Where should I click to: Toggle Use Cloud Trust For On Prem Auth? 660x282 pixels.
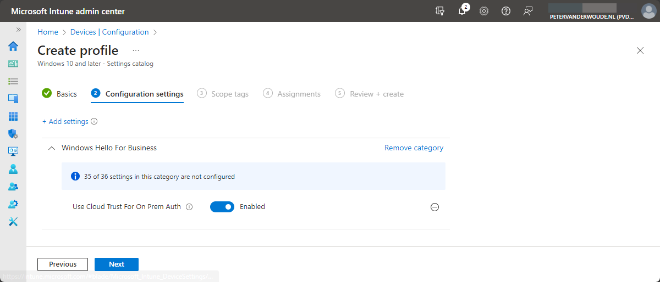[x=222, y=207]
